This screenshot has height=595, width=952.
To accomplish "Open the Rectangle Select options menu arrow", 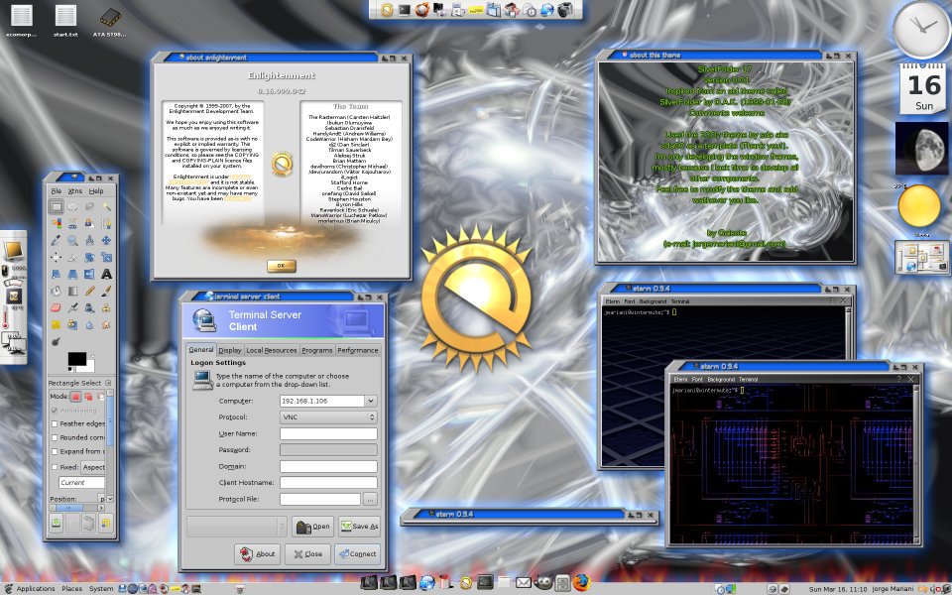I will [x=108, y=383].
